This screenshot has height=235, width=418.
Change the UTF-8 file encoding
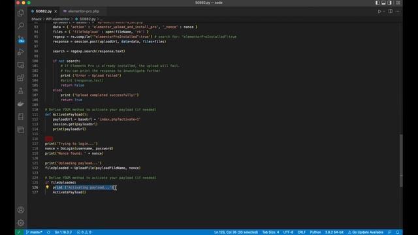[288, 232]
